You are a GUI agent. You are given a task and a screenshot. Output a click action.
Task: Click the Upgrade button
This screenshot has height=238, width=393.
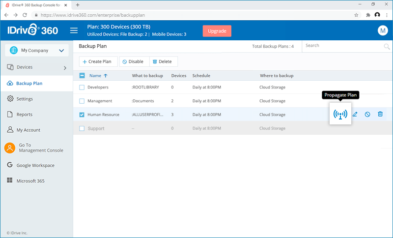[x=217, y=31]
